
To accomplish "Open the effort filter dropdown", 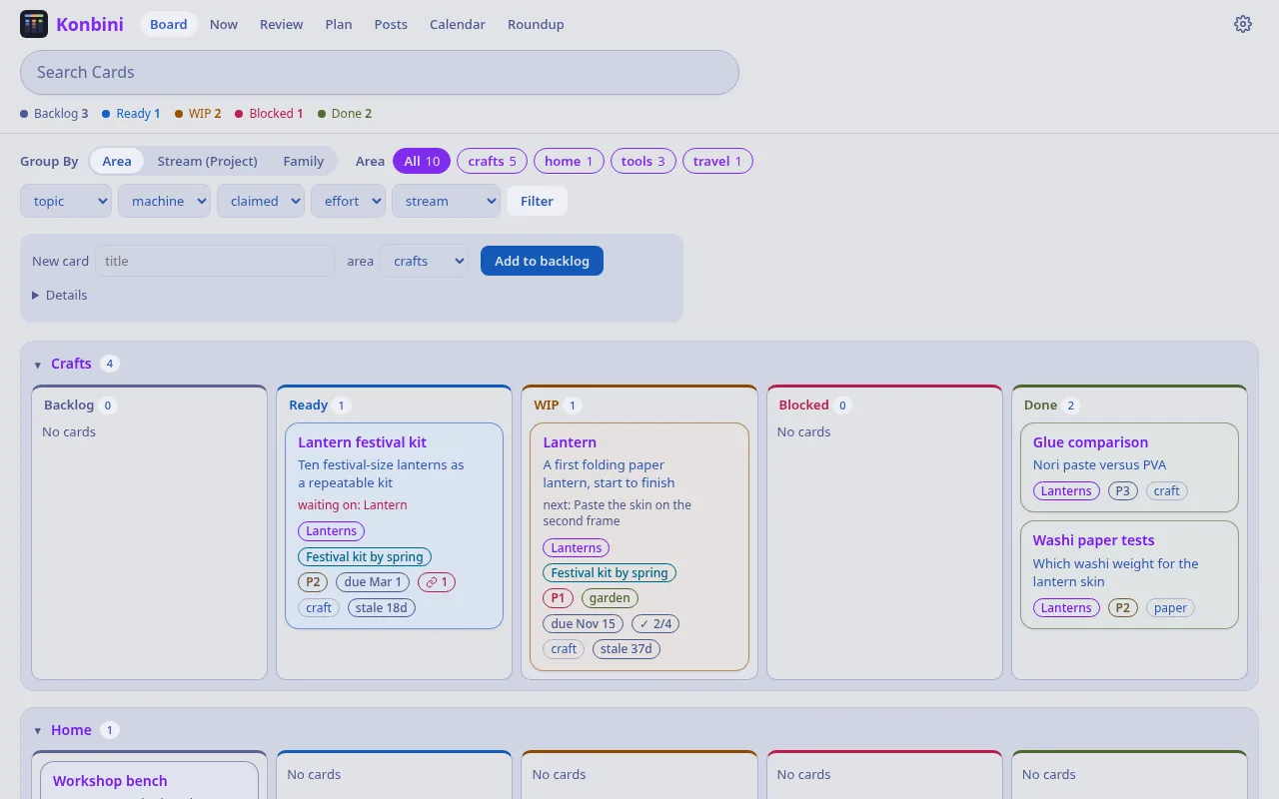I will (348, 201).
